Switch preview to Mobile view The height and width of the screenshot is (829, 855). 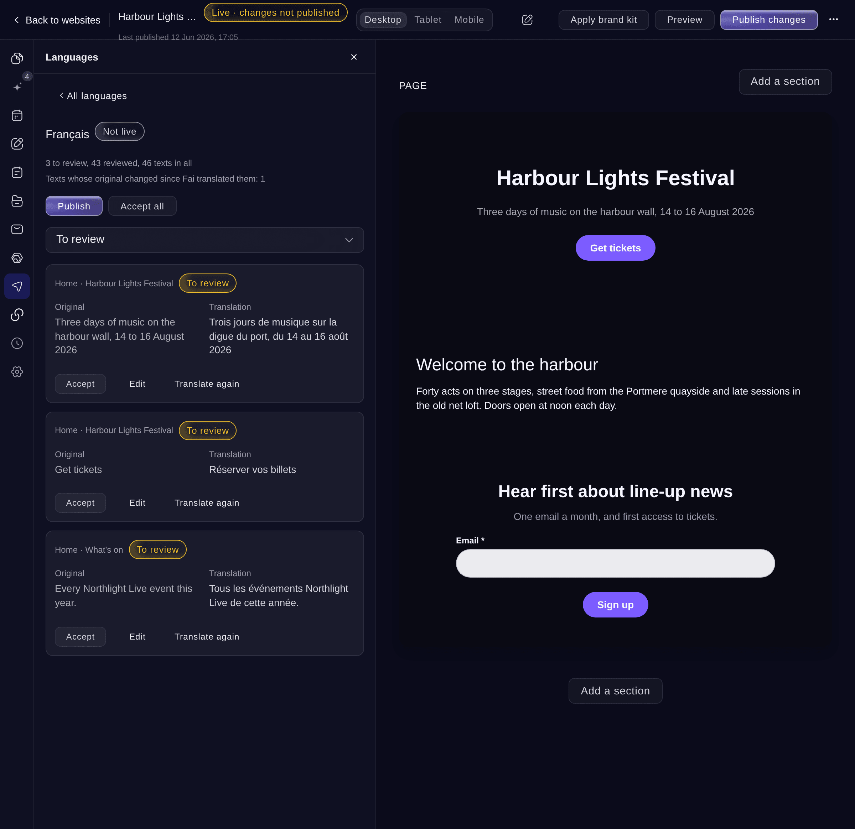click(469, 20)
